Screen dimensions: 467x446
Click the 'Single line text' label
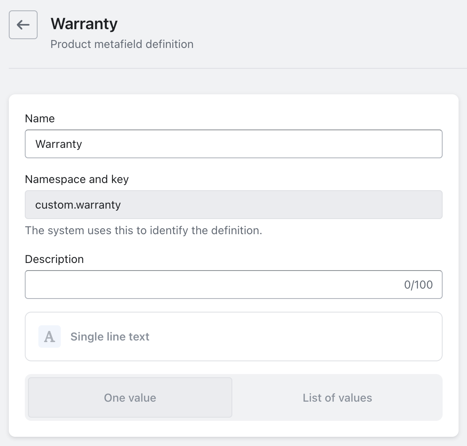point(110,336)
